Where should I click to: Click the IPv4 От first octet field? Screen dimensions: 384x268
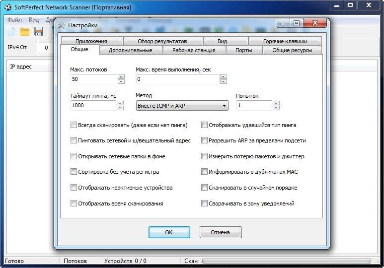click(x=45, y=48)
